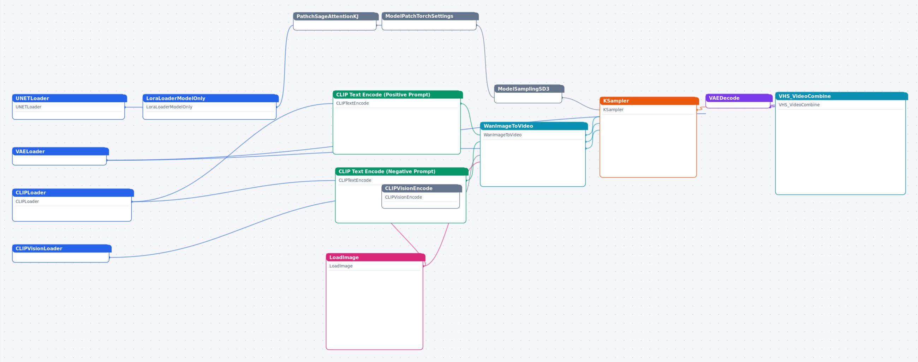Select the CLIPVisionLoader node
The width and height of the screenshot is (918, 362).
(x=62, y=253)
